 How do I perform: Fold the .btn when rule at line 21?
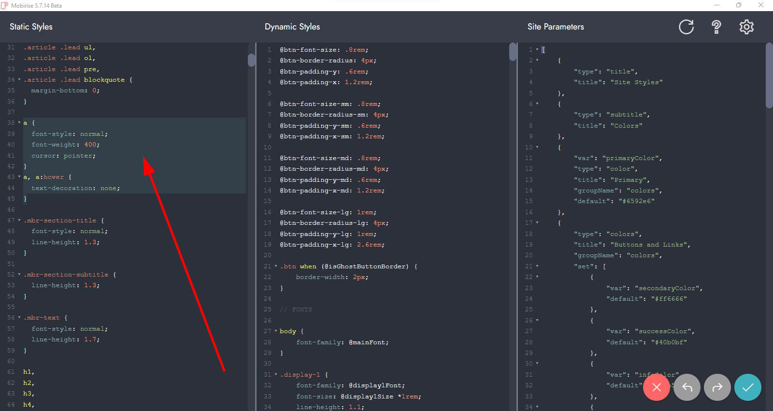coord(276,266)
